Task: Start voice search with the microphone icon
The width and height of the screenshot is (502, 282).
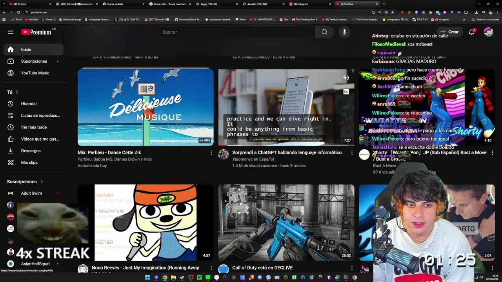Action: click(344, 32)
